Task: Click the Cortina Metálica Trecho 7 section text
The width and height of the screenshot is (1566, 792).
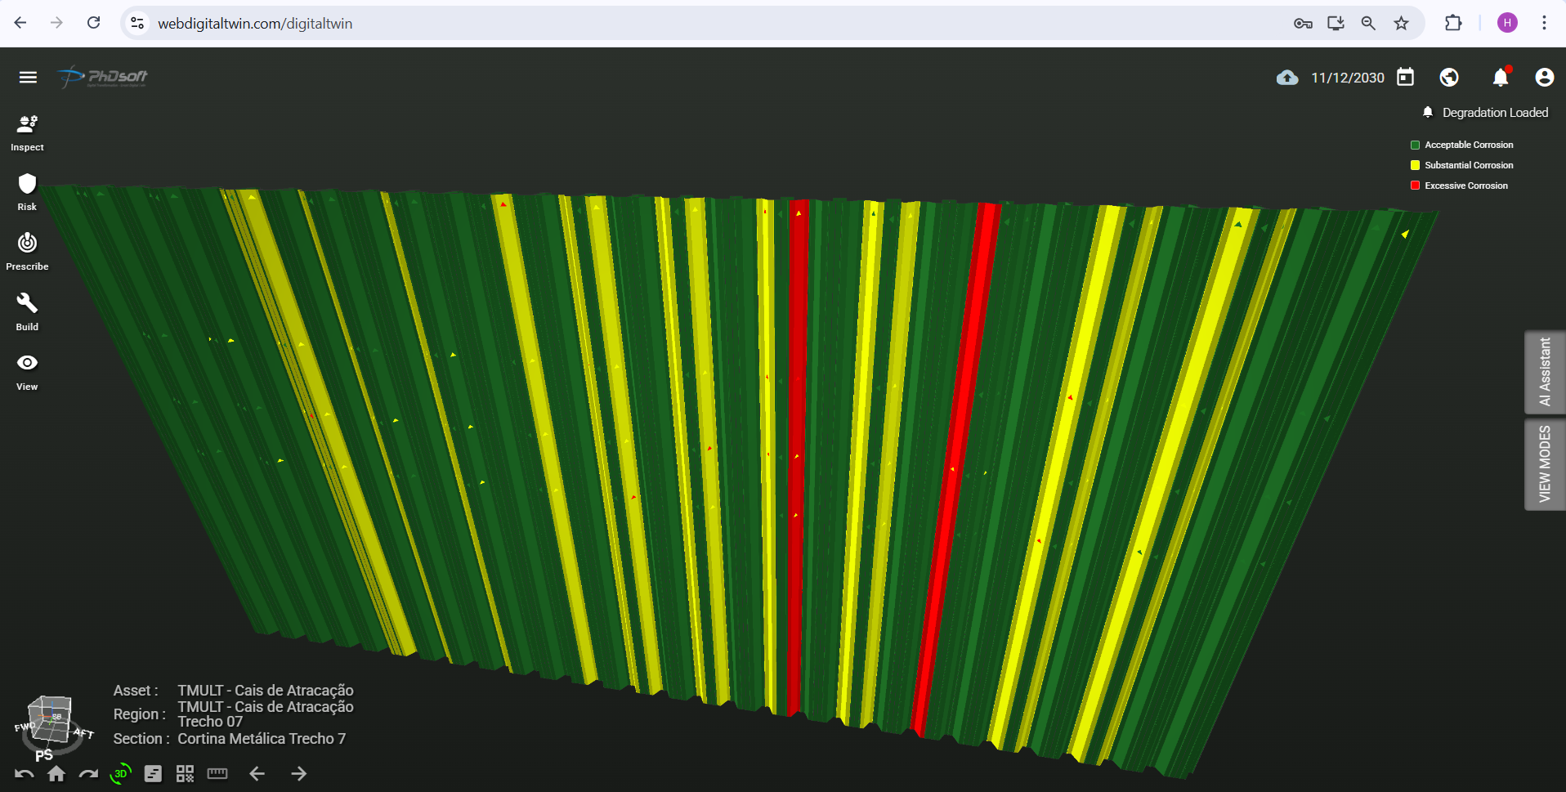Action: point(262,739)
